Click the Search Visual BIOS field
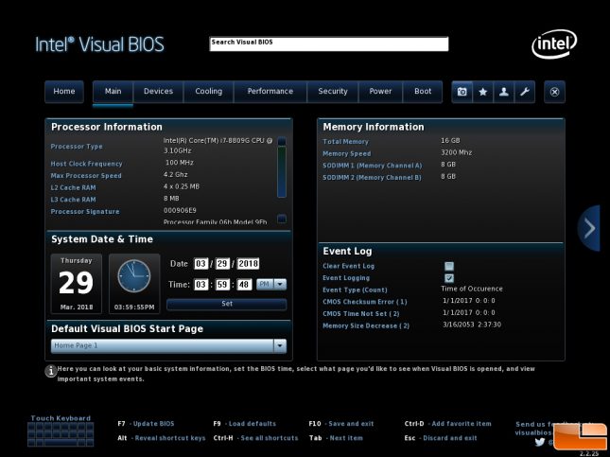610x457 pixels. (x=329, y=44)
